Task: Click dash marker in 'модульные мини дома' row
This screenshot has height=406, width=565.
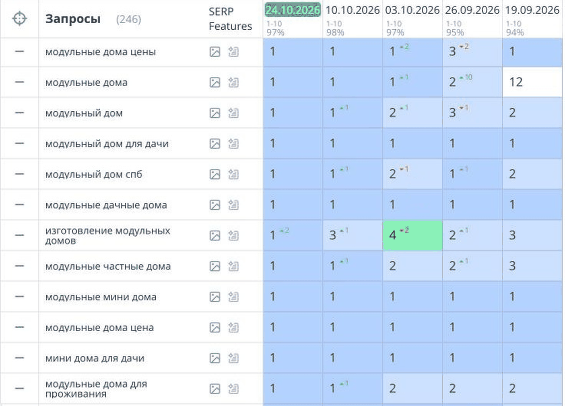Action: pos(19,296)
